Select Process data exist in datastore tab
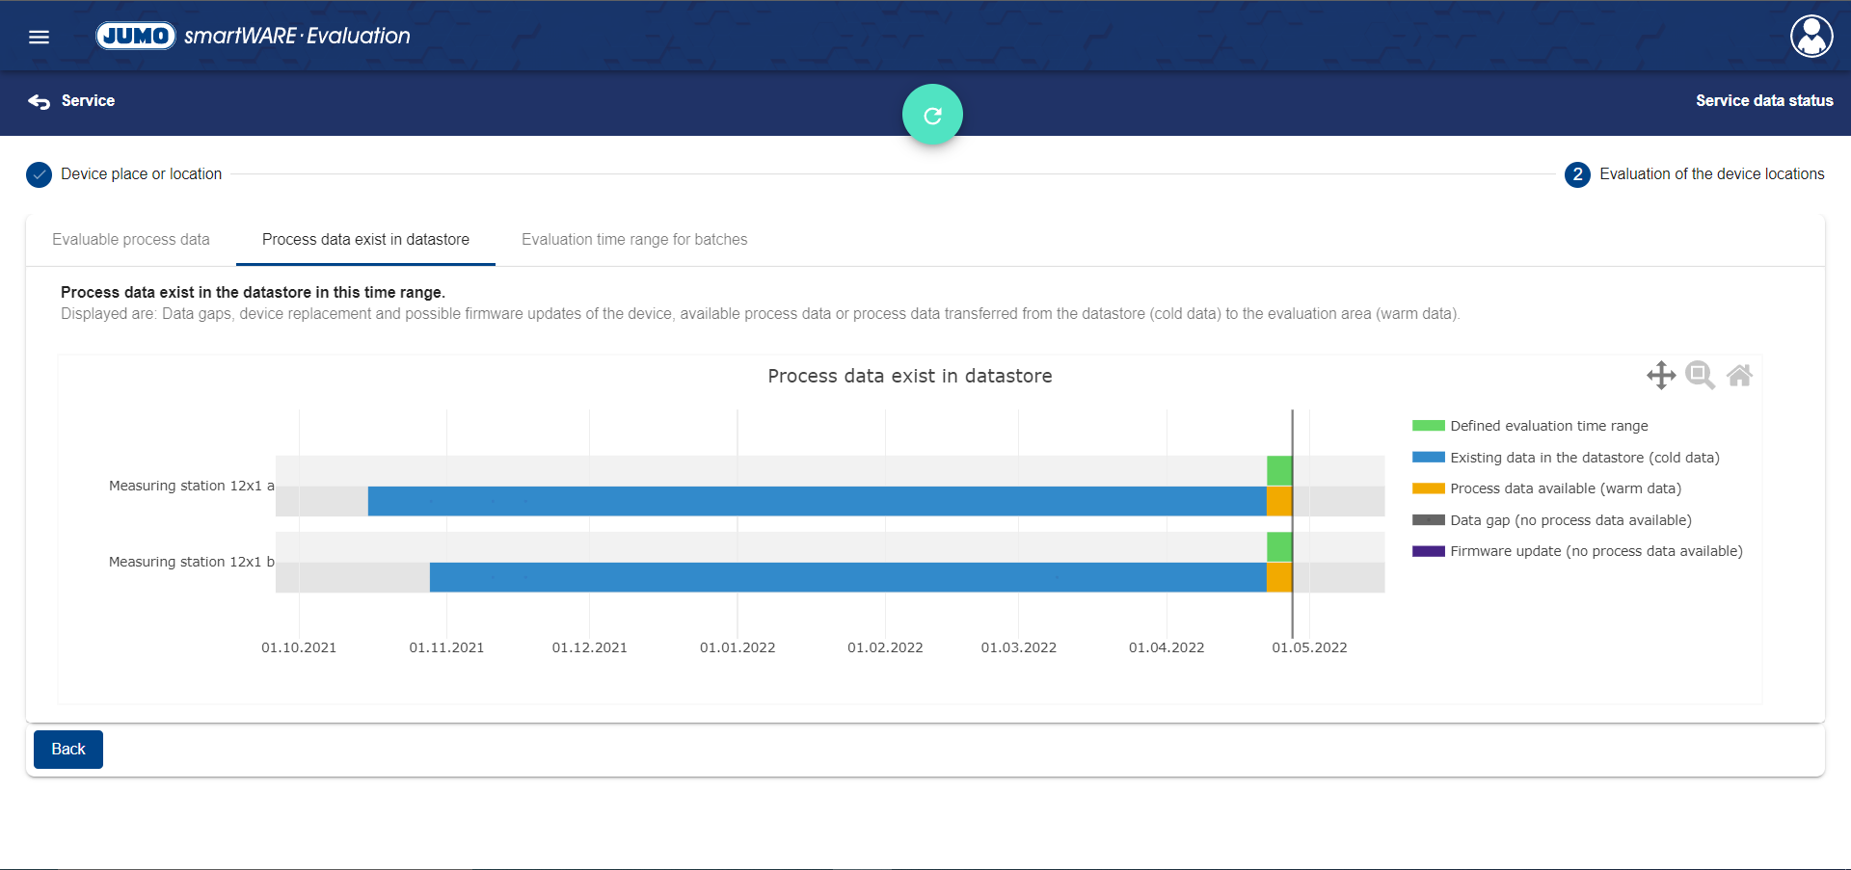1851x870 pixels. [x=365, y=240]
